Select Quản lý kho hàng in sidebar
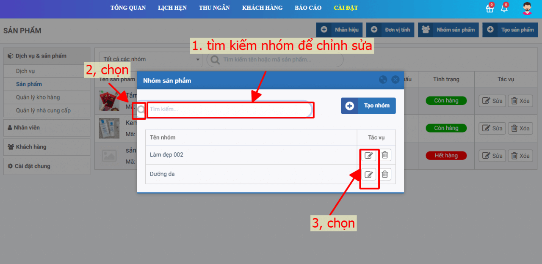The width and height of the screenshot is (542, 264). tap(38, 97)
